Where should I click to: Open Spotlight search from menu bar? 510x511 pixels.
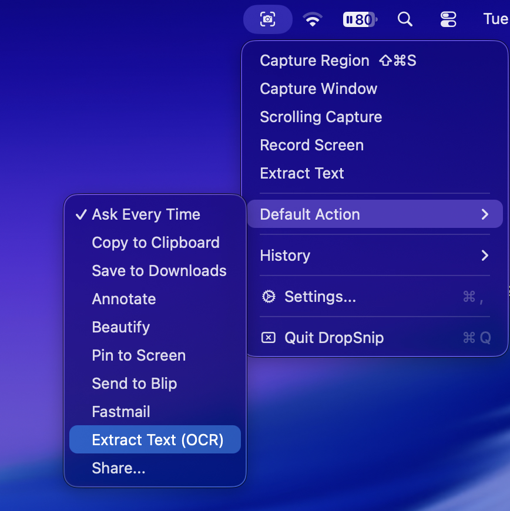tap(405, 19)
